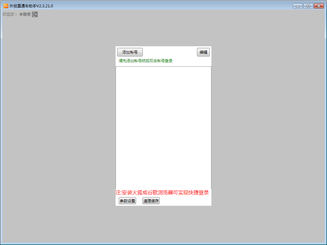Click the logout icon beside 未登录

35,14
